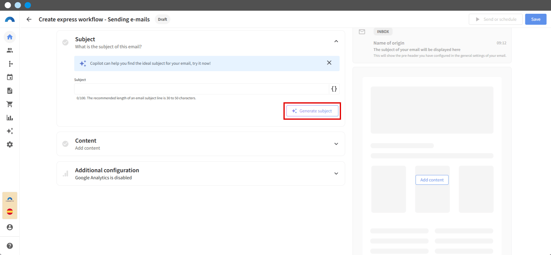Expand the Additional configuration section

pyautogui.click(x=336, y=173)
